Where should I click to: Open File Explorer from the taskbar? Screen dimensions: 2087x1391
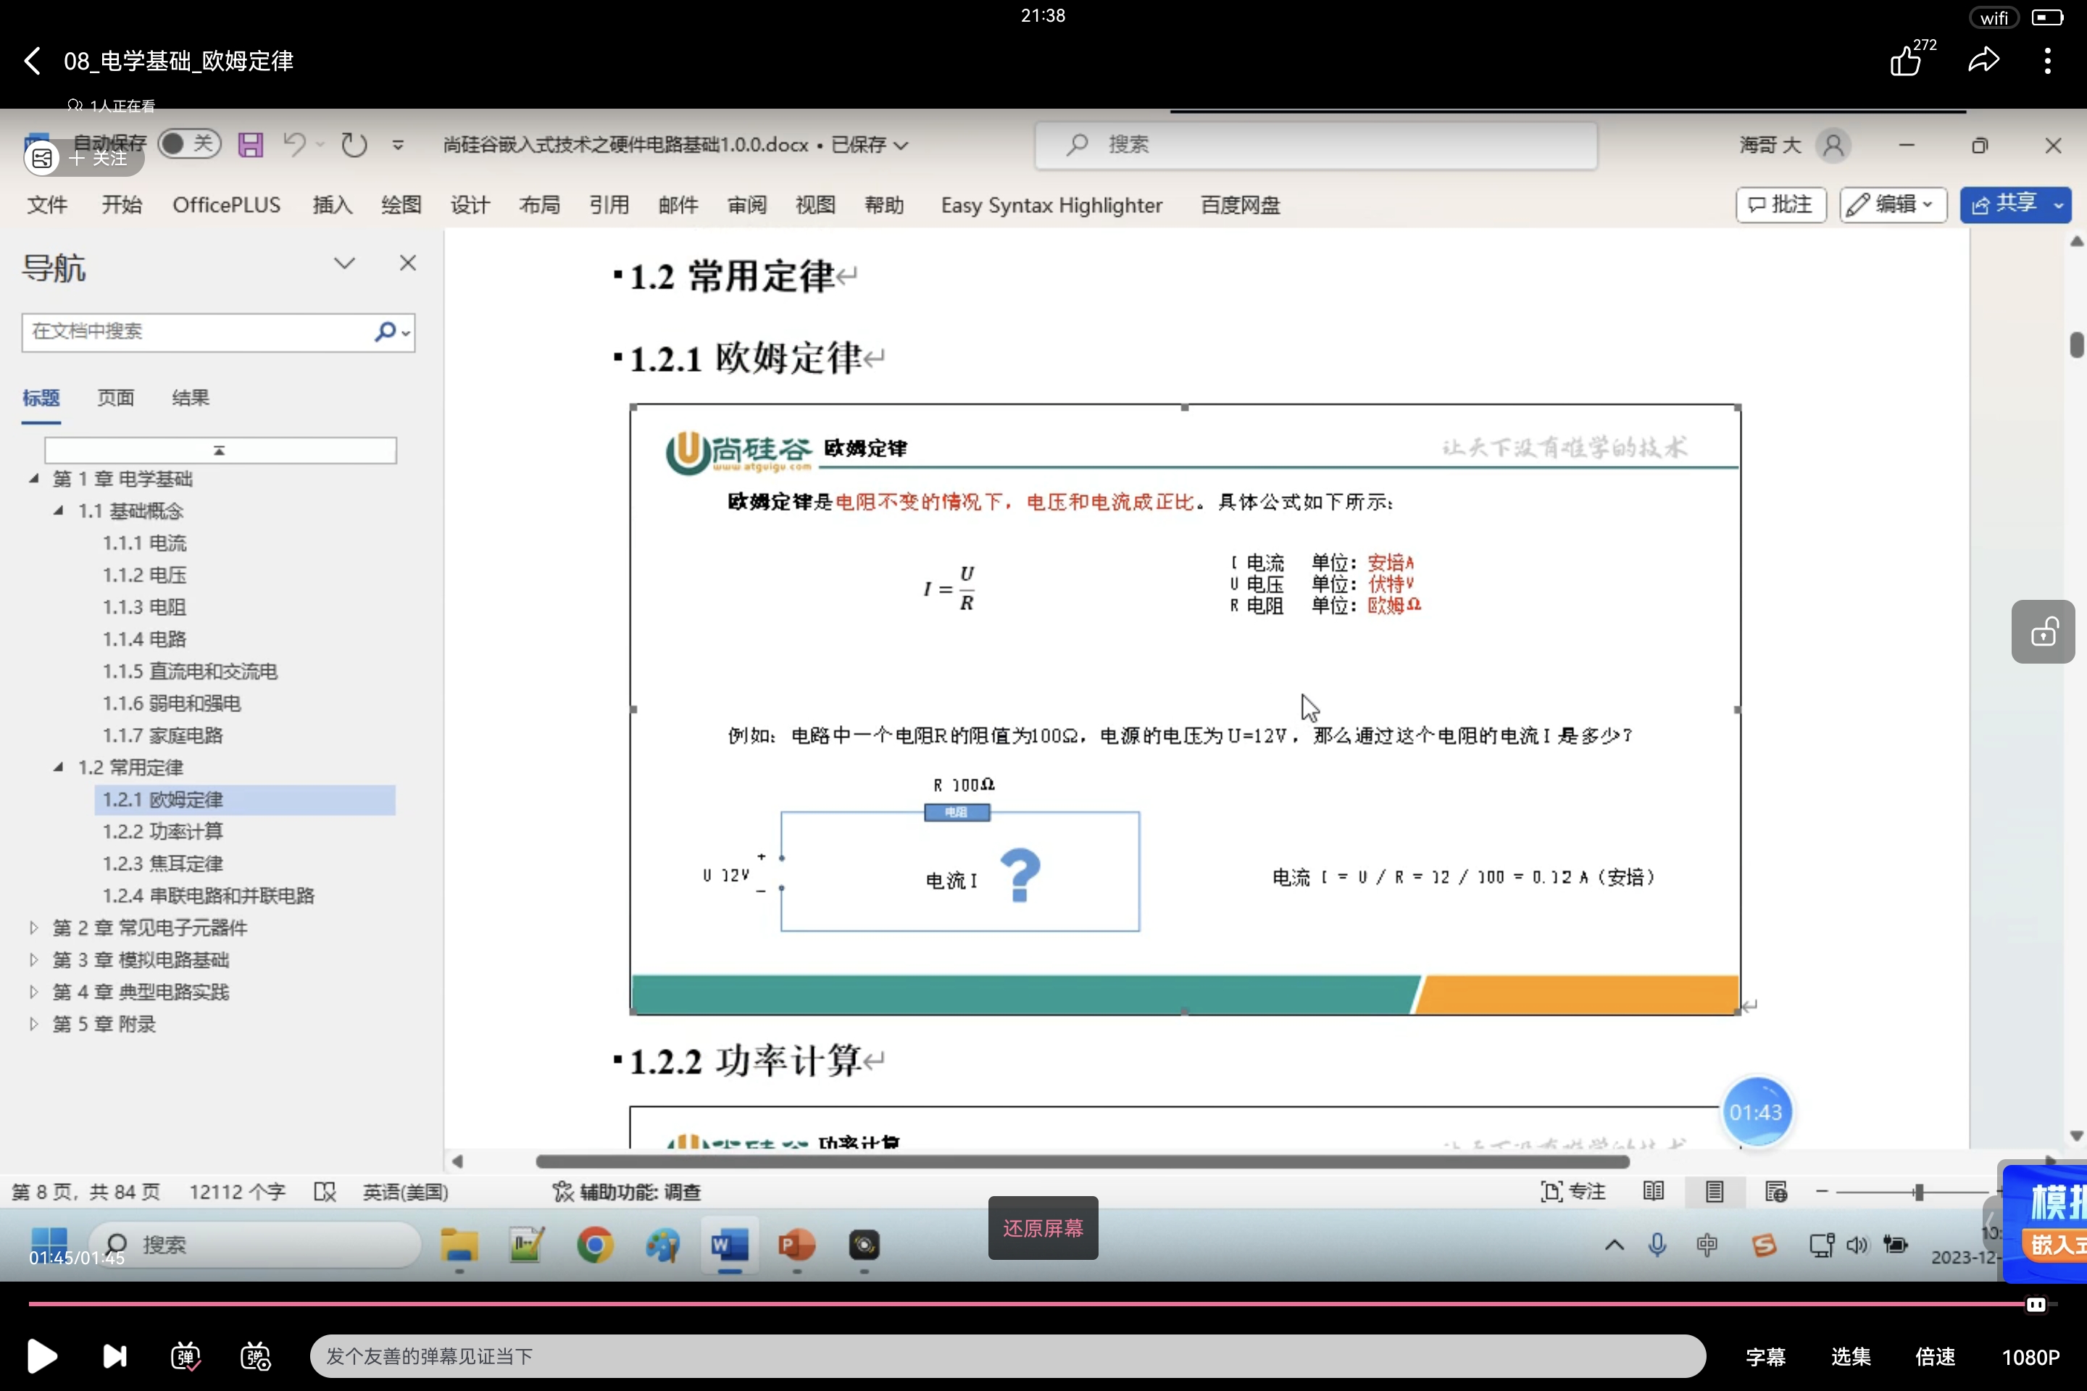click(x=459, y=1245)
